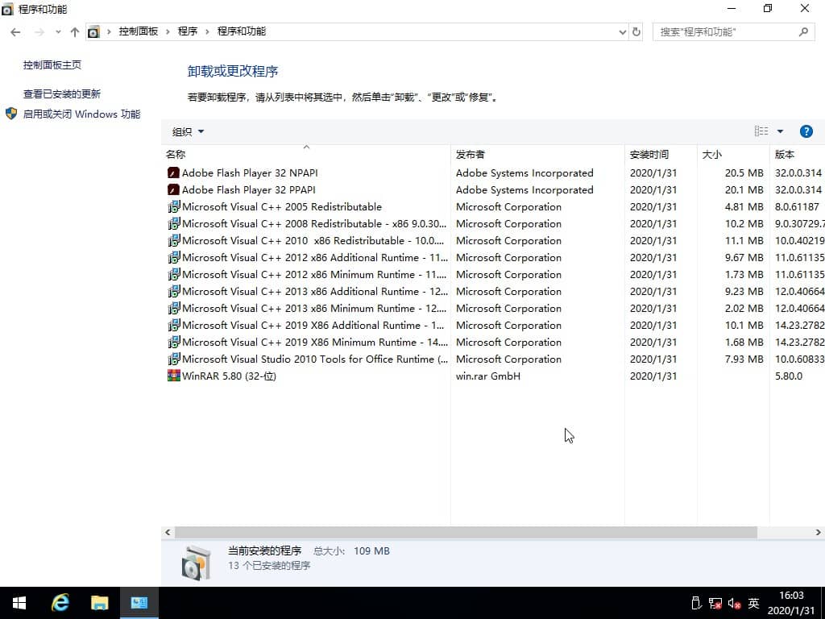Click the installed programs icon in details pane

197,563
